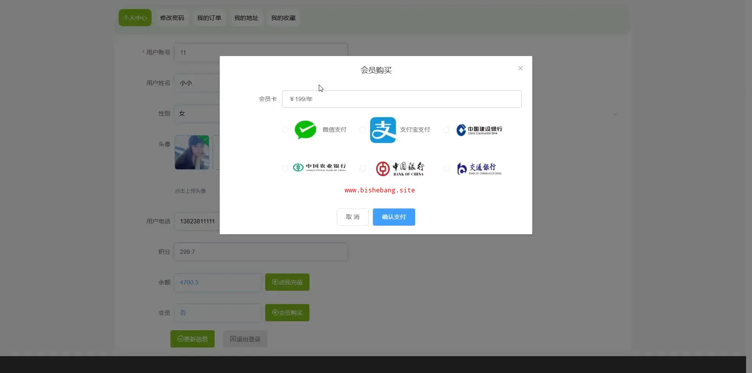Click the 用户电话 field 13823811111
The image size is (752, 373).
(197, 221)
